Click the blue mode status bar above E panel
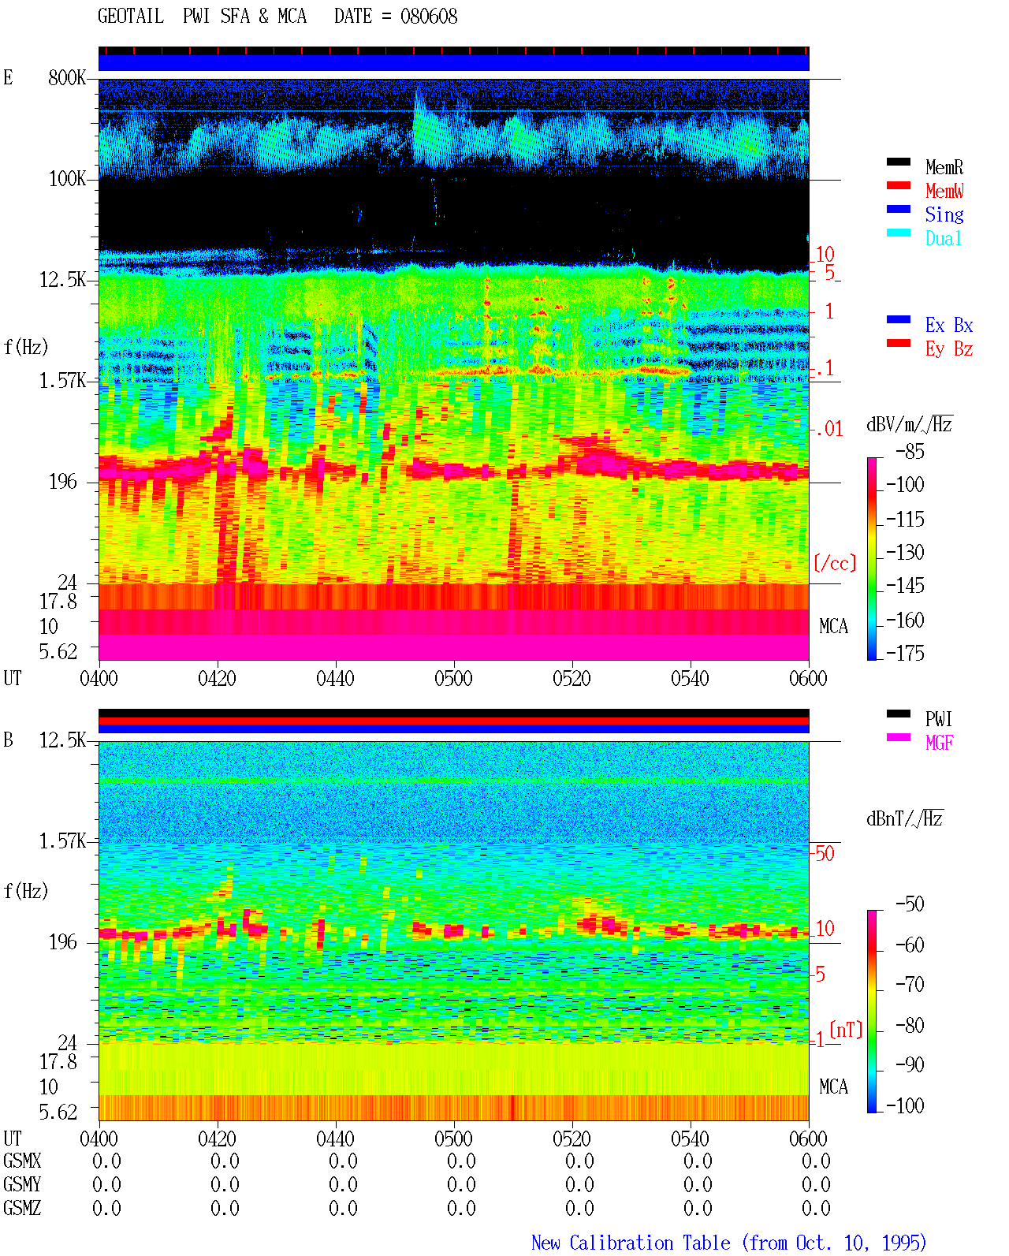 (x=453, y=62)
